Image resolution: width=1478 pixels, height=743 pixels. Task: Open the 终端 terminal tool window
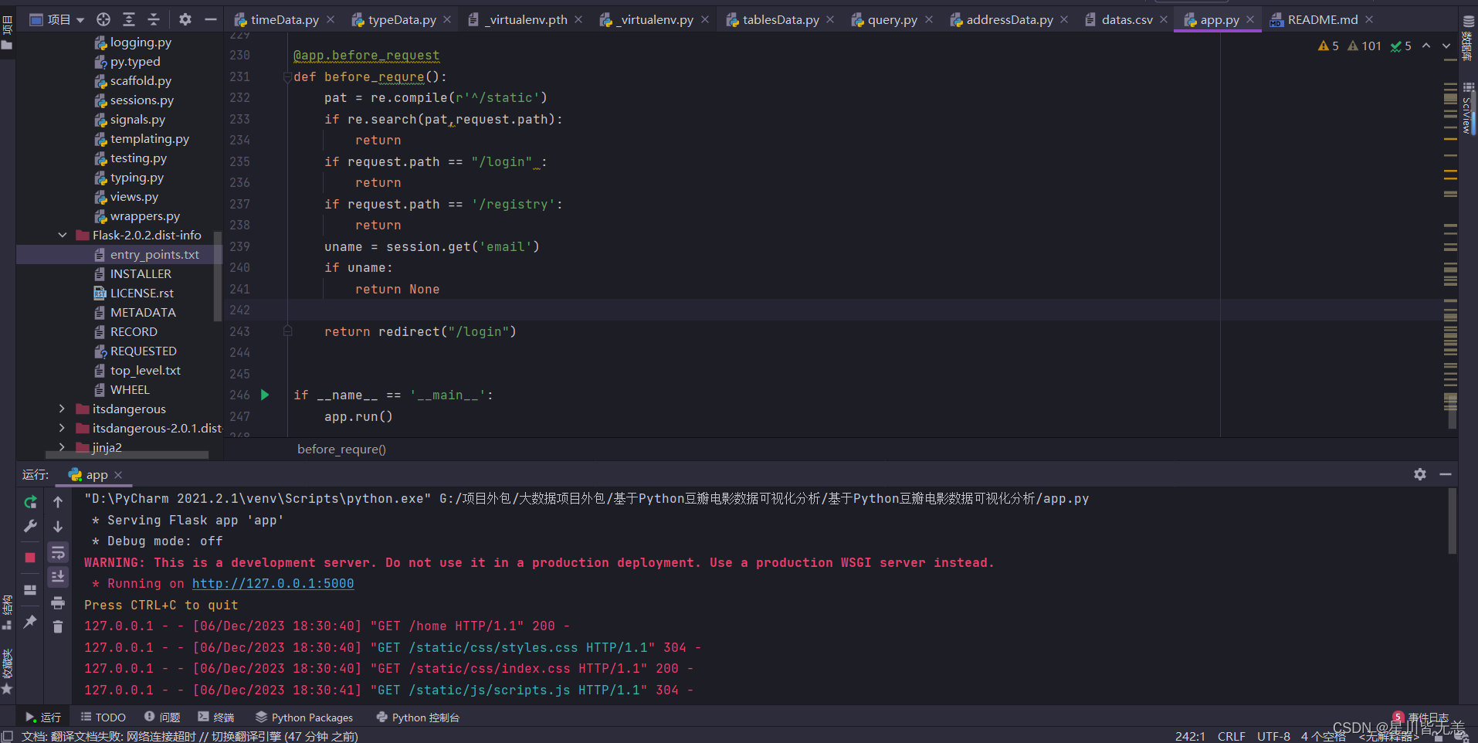(216, 718)
